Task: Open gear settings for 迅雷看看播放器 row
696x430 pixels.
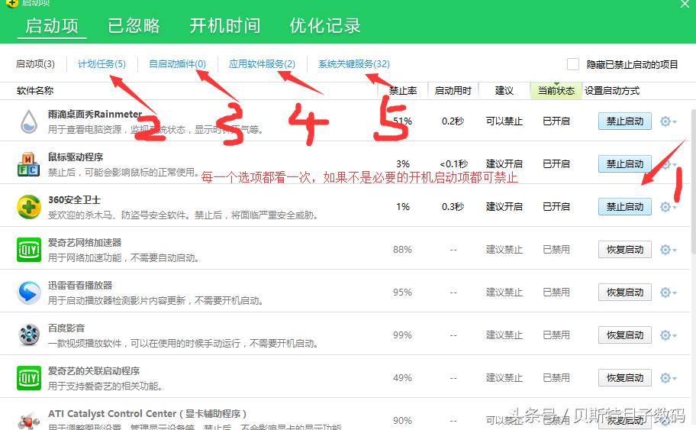Action: pos(668,293)
